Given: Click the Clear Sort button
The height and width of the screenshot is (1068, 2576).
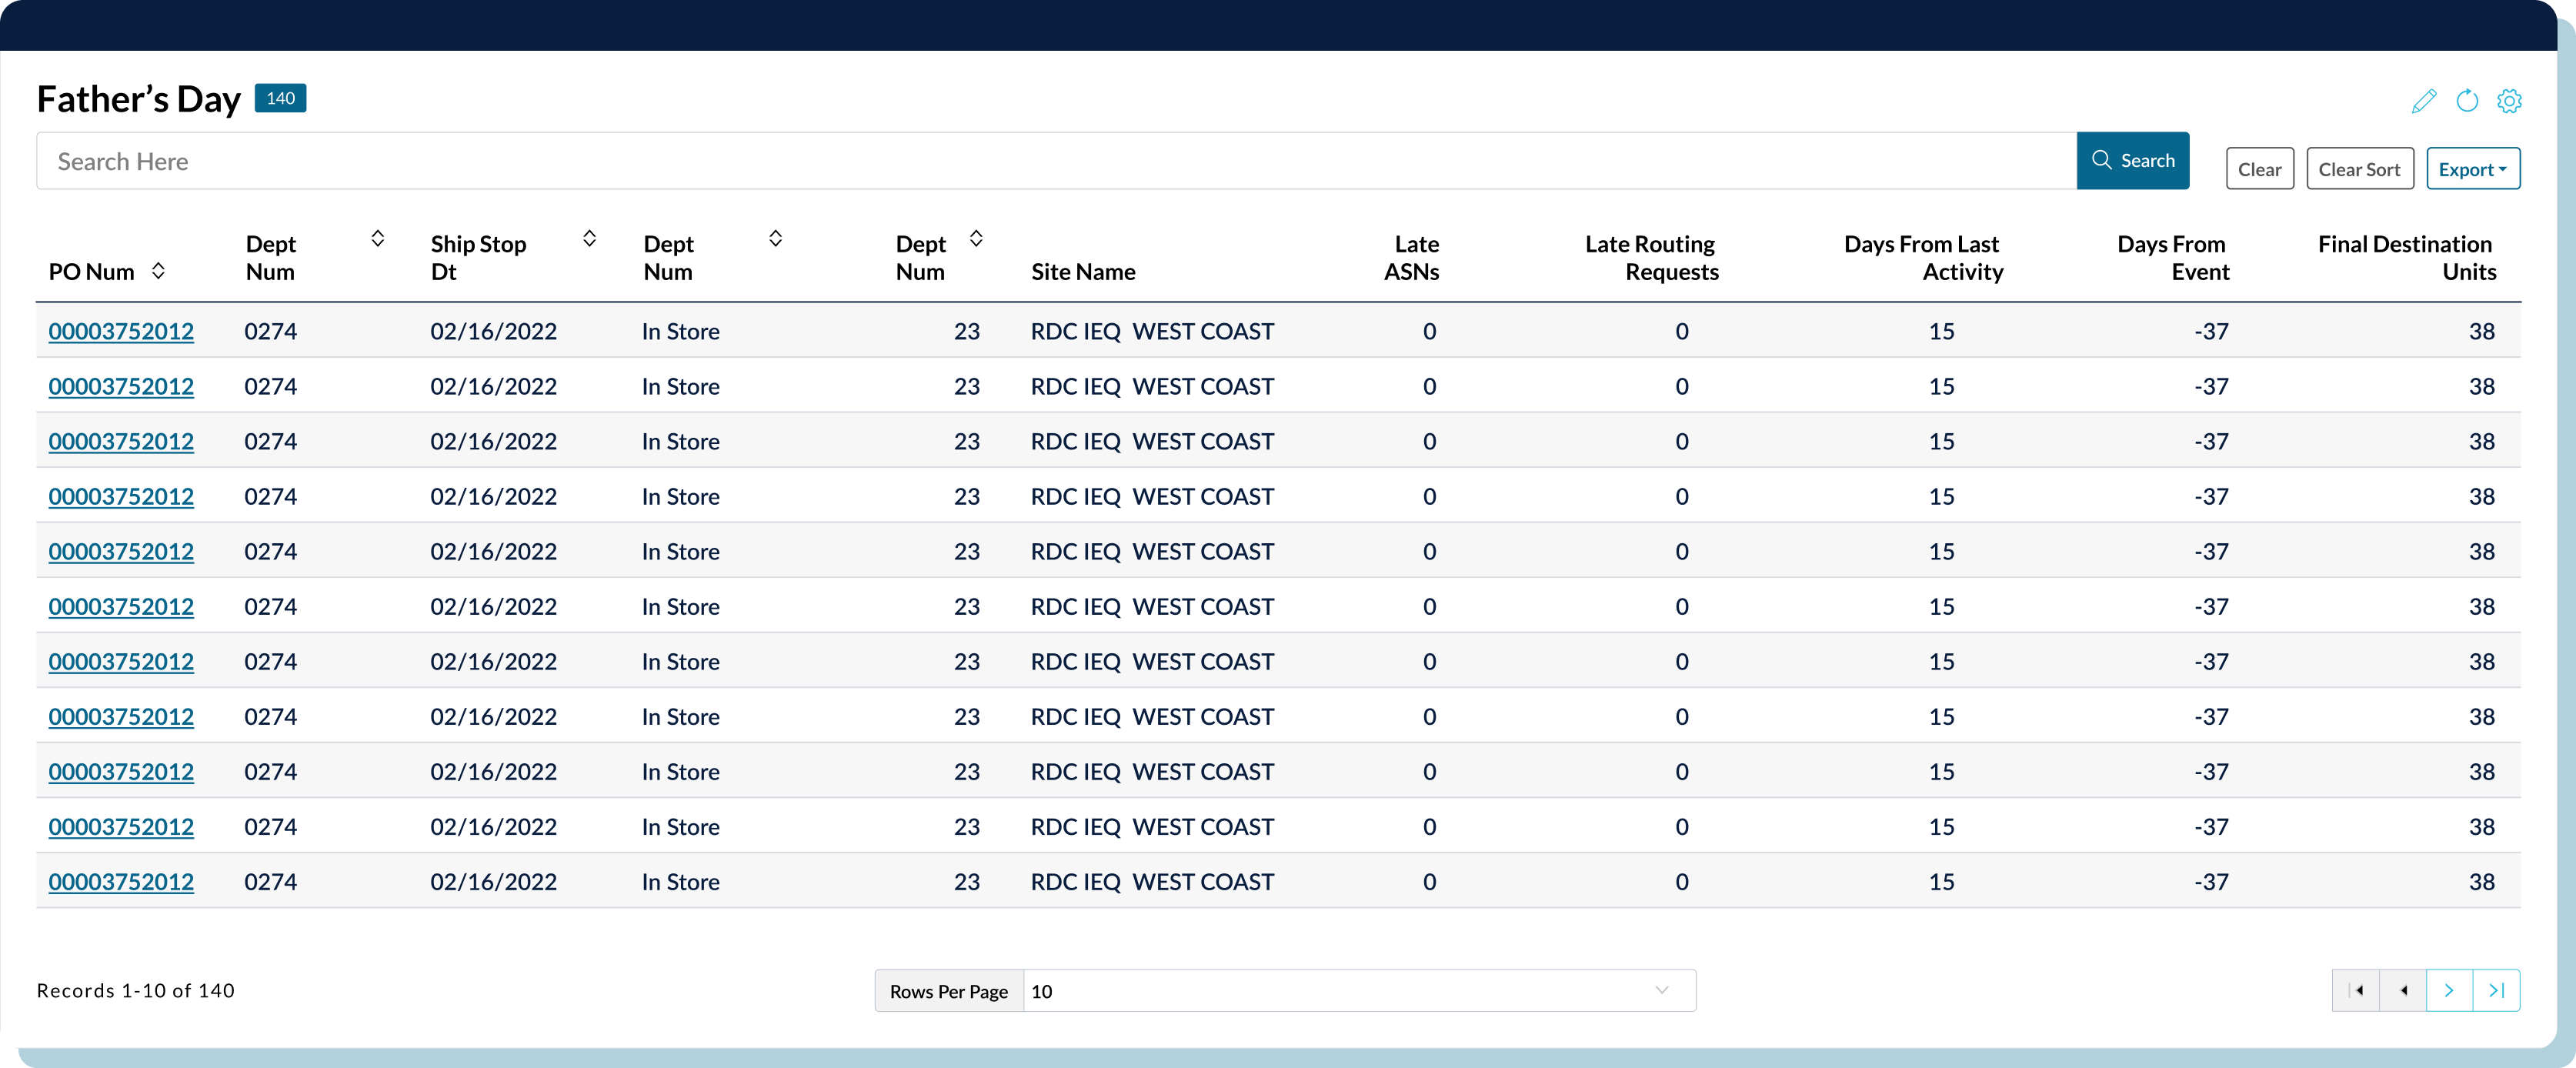Looking at the screenshot, I should pos(2359,169).
